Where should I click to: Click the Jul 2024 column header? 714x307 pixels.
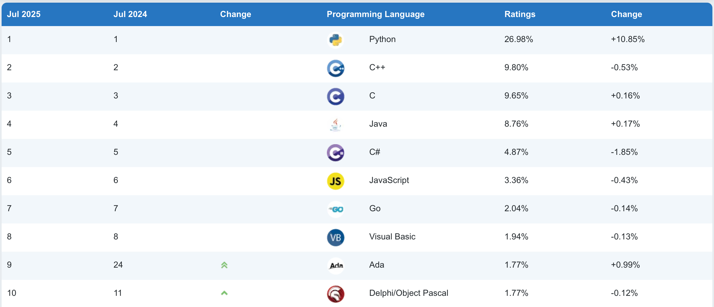click(x=130, y=14)
